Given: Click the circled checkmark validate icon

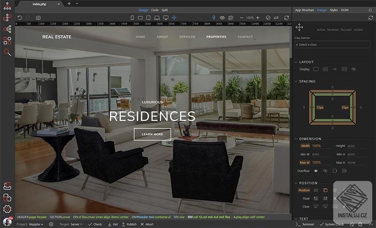Looking at the screenshot, I should point(268,18).
